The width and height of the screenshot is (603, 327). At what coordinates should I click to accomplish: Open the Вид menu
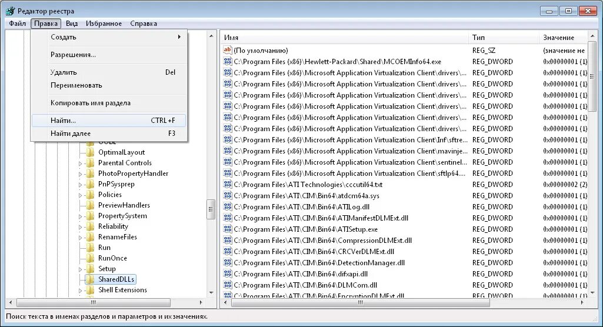click(72, 24)
